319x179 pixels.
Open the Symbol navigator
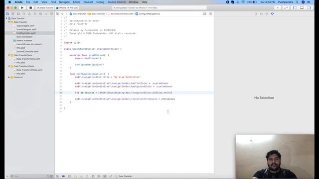click(x=18, y=14)
